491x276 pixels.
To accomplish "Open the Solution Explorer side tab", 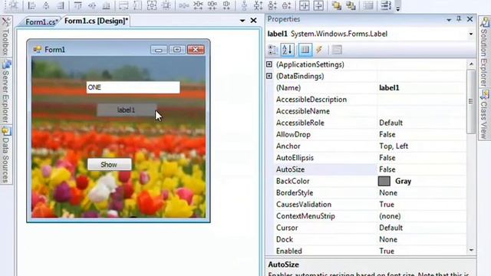I will click(484, 52).
